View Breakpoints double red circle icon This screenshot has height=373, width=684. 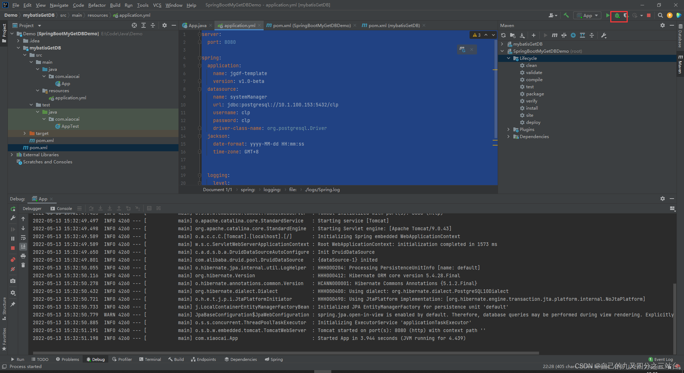click(x=13, y=260)
